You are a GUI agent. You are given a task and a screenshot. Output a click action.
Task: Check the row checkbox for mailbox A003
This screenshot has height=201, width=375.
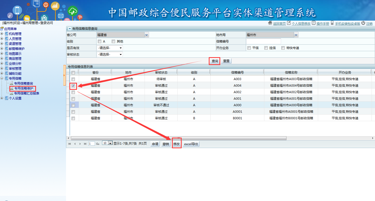(73, 79)
